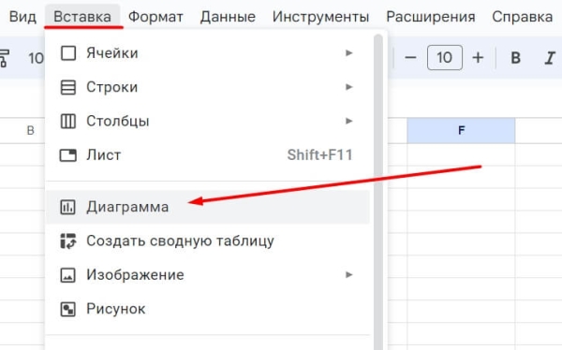This screenshot has width=562, height=350.
Task: Open the Справка menu
Action: tap(523, 17)
